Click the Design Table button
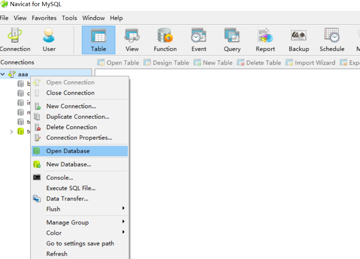 point(166,62)
